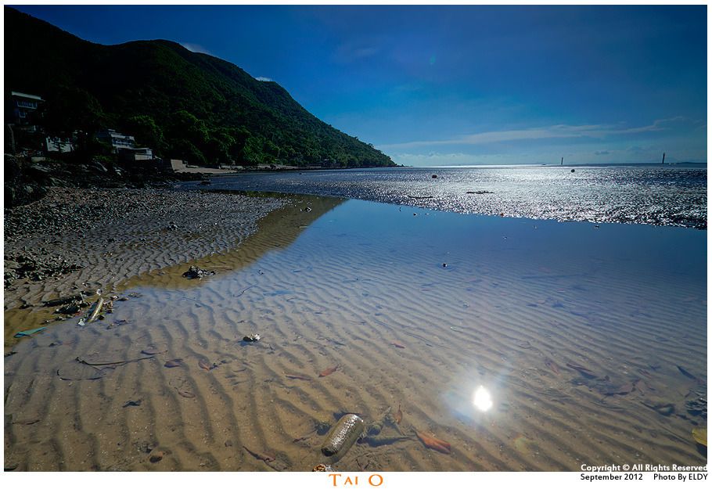Screen dimensions: 712x489
Task: Click the 'September 2012' date text
Action: (611, 476)
